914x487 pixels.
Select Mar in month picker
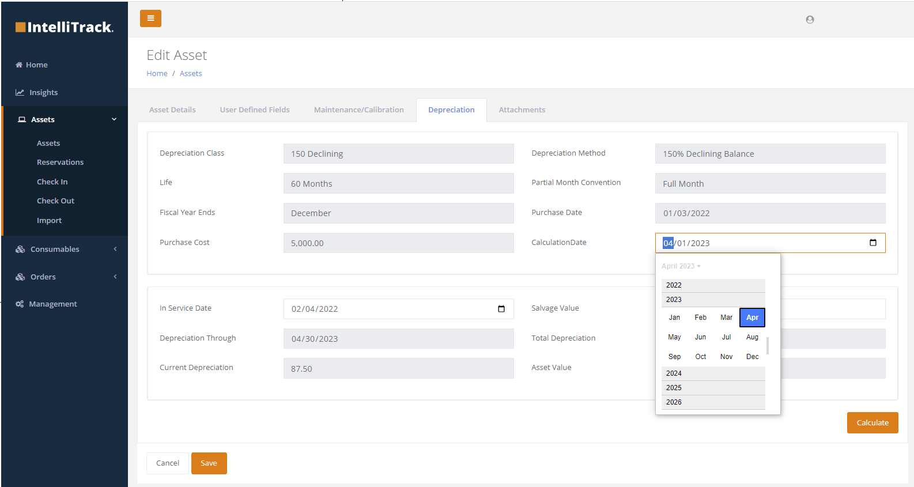[726, 318]
